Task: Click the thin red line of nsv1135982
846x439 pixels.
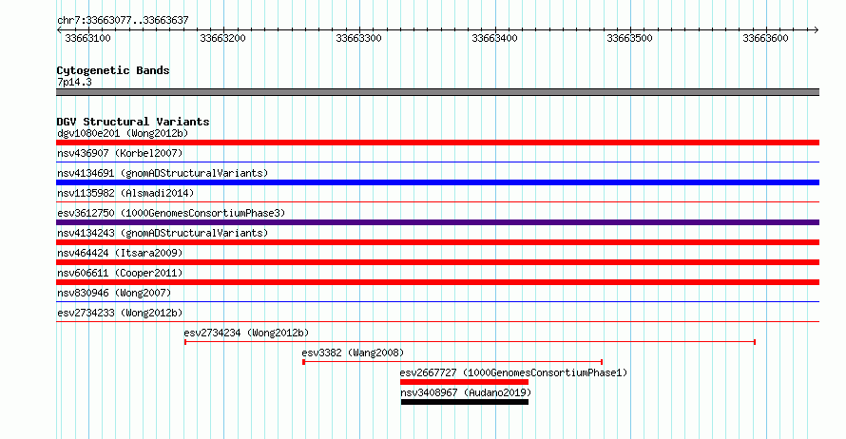Action: click(437, 201)
